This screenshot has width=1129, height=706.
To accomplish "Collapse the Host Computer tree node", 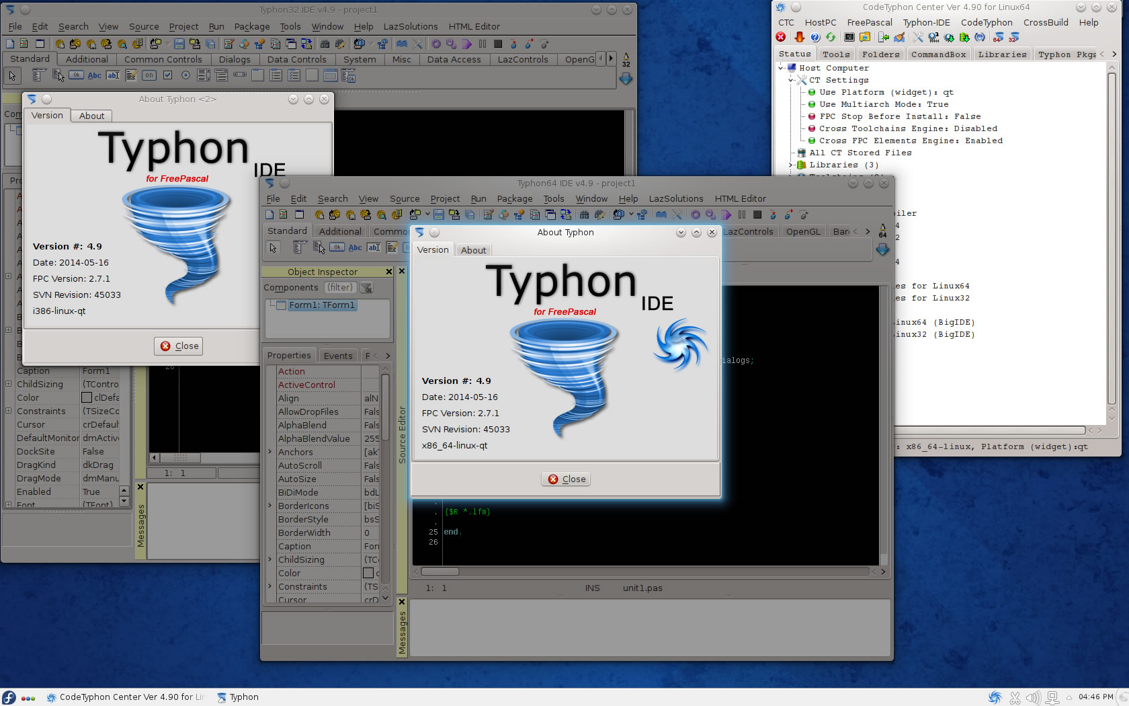I will [x=781, y=68].
